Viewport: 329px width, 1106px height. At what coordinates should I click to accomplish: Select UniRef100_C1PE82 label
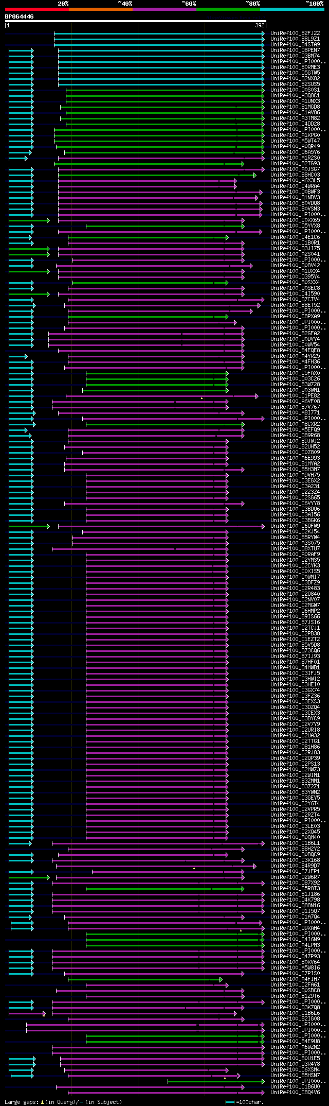point(295,395)
